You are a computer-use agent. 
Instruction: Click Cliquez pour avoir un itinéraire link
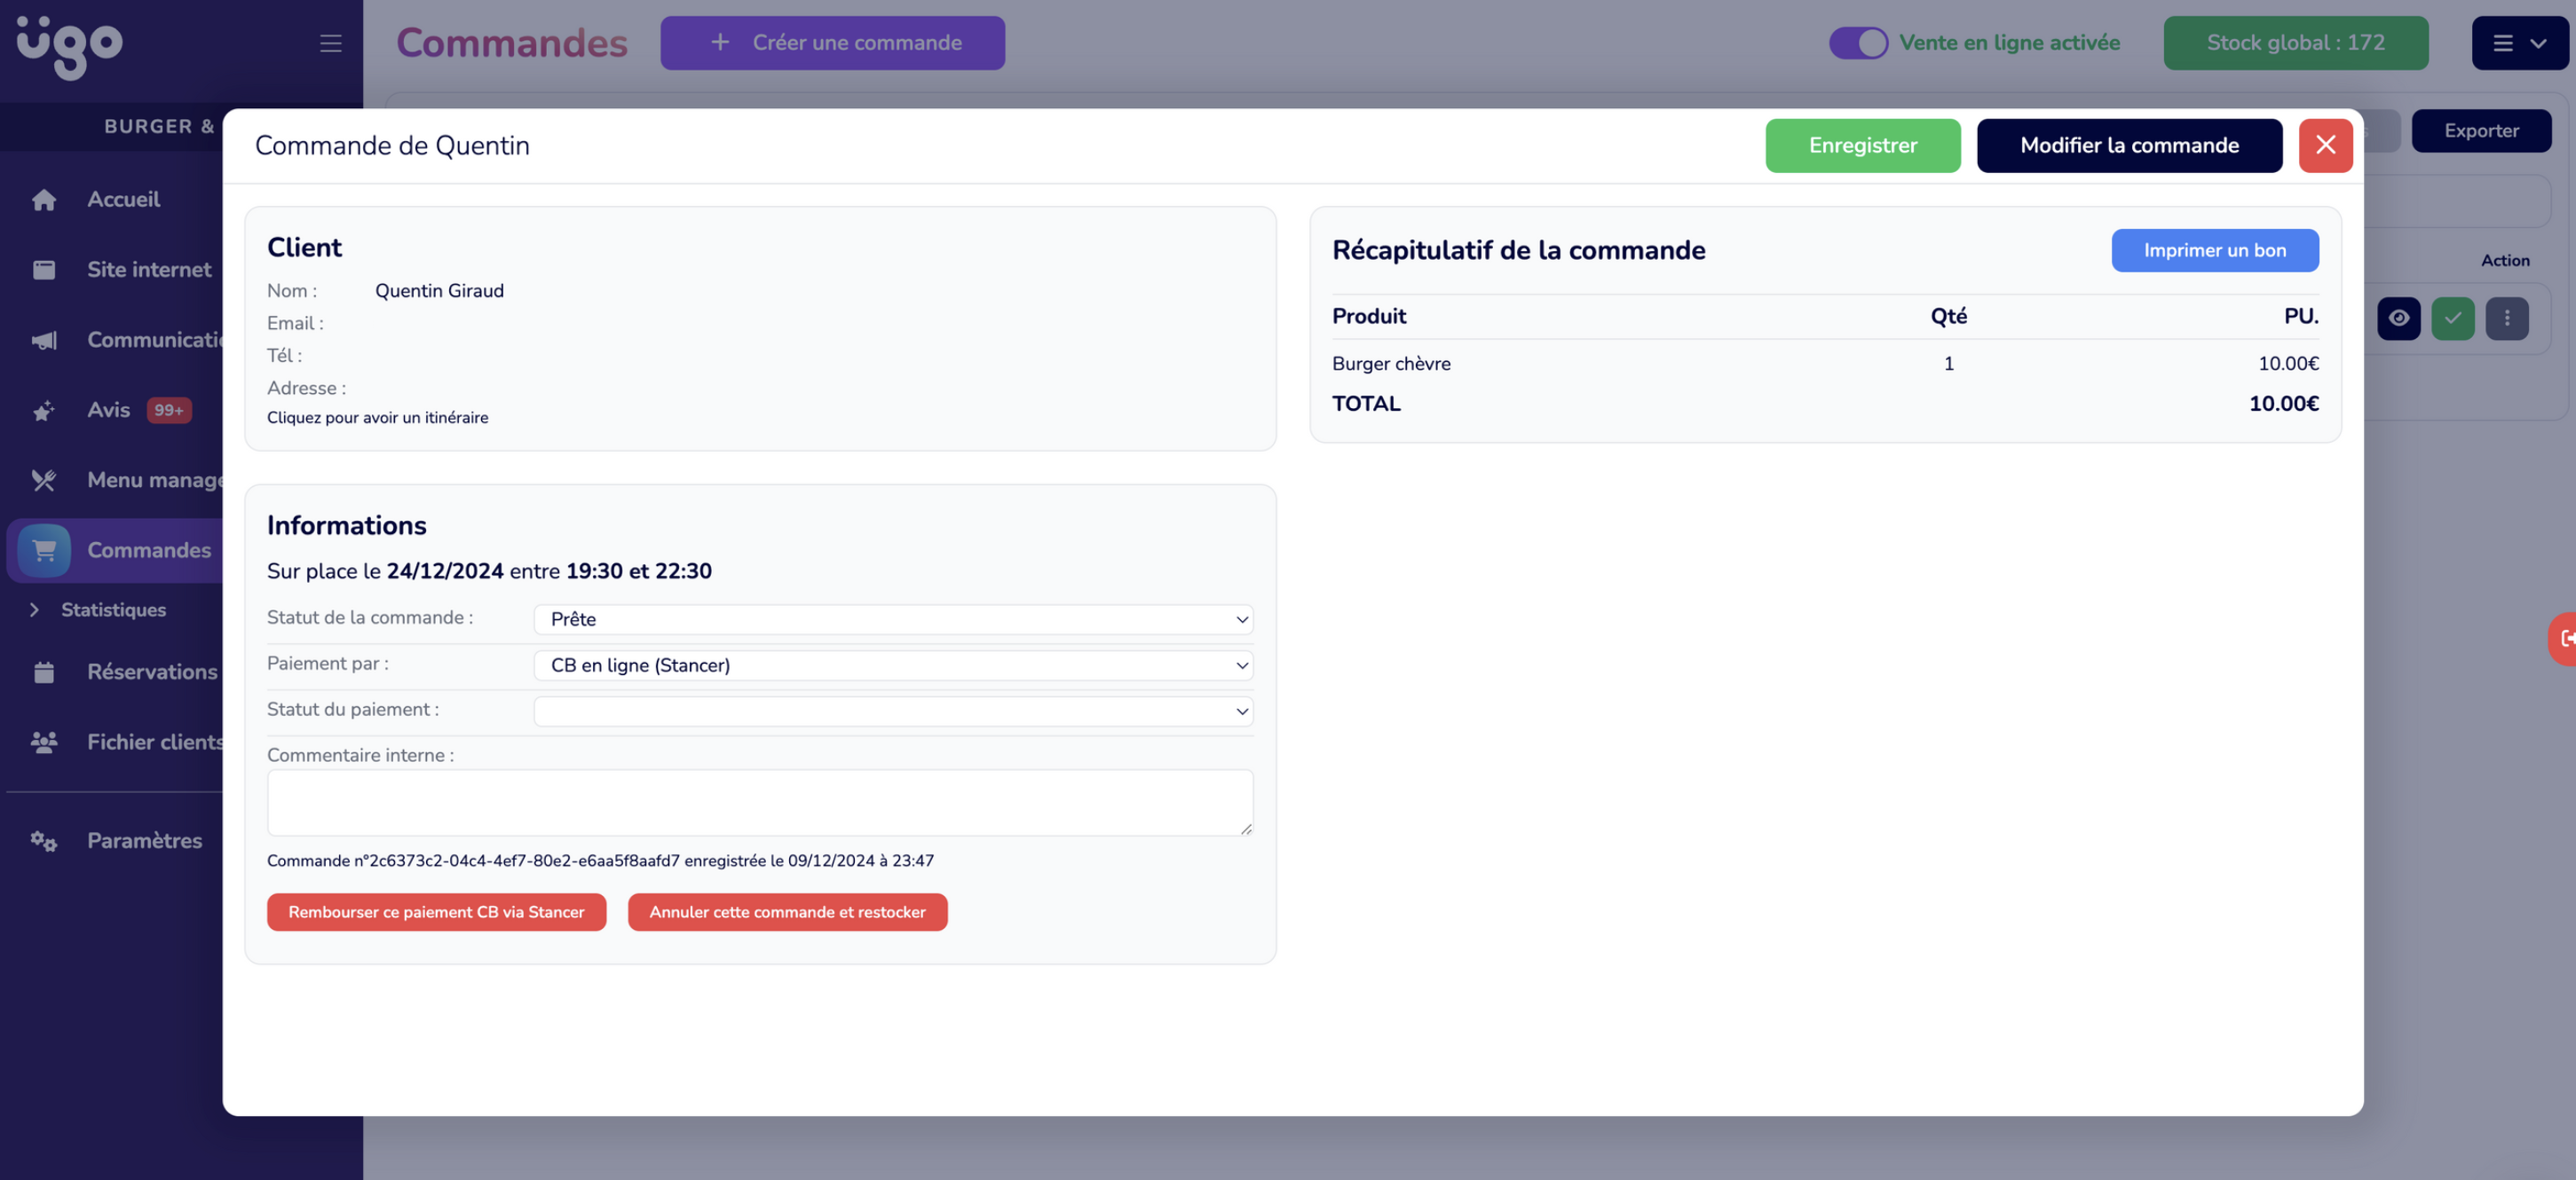(377, 418)
